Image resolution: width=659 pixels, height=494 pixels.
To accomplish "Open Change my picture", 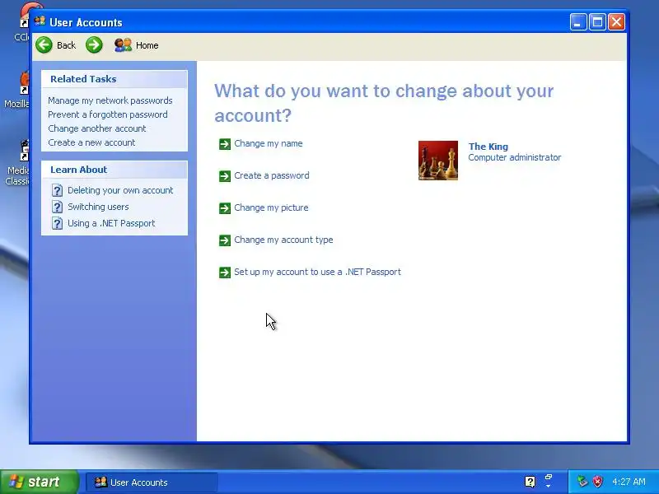I will (x=271, y=207).
